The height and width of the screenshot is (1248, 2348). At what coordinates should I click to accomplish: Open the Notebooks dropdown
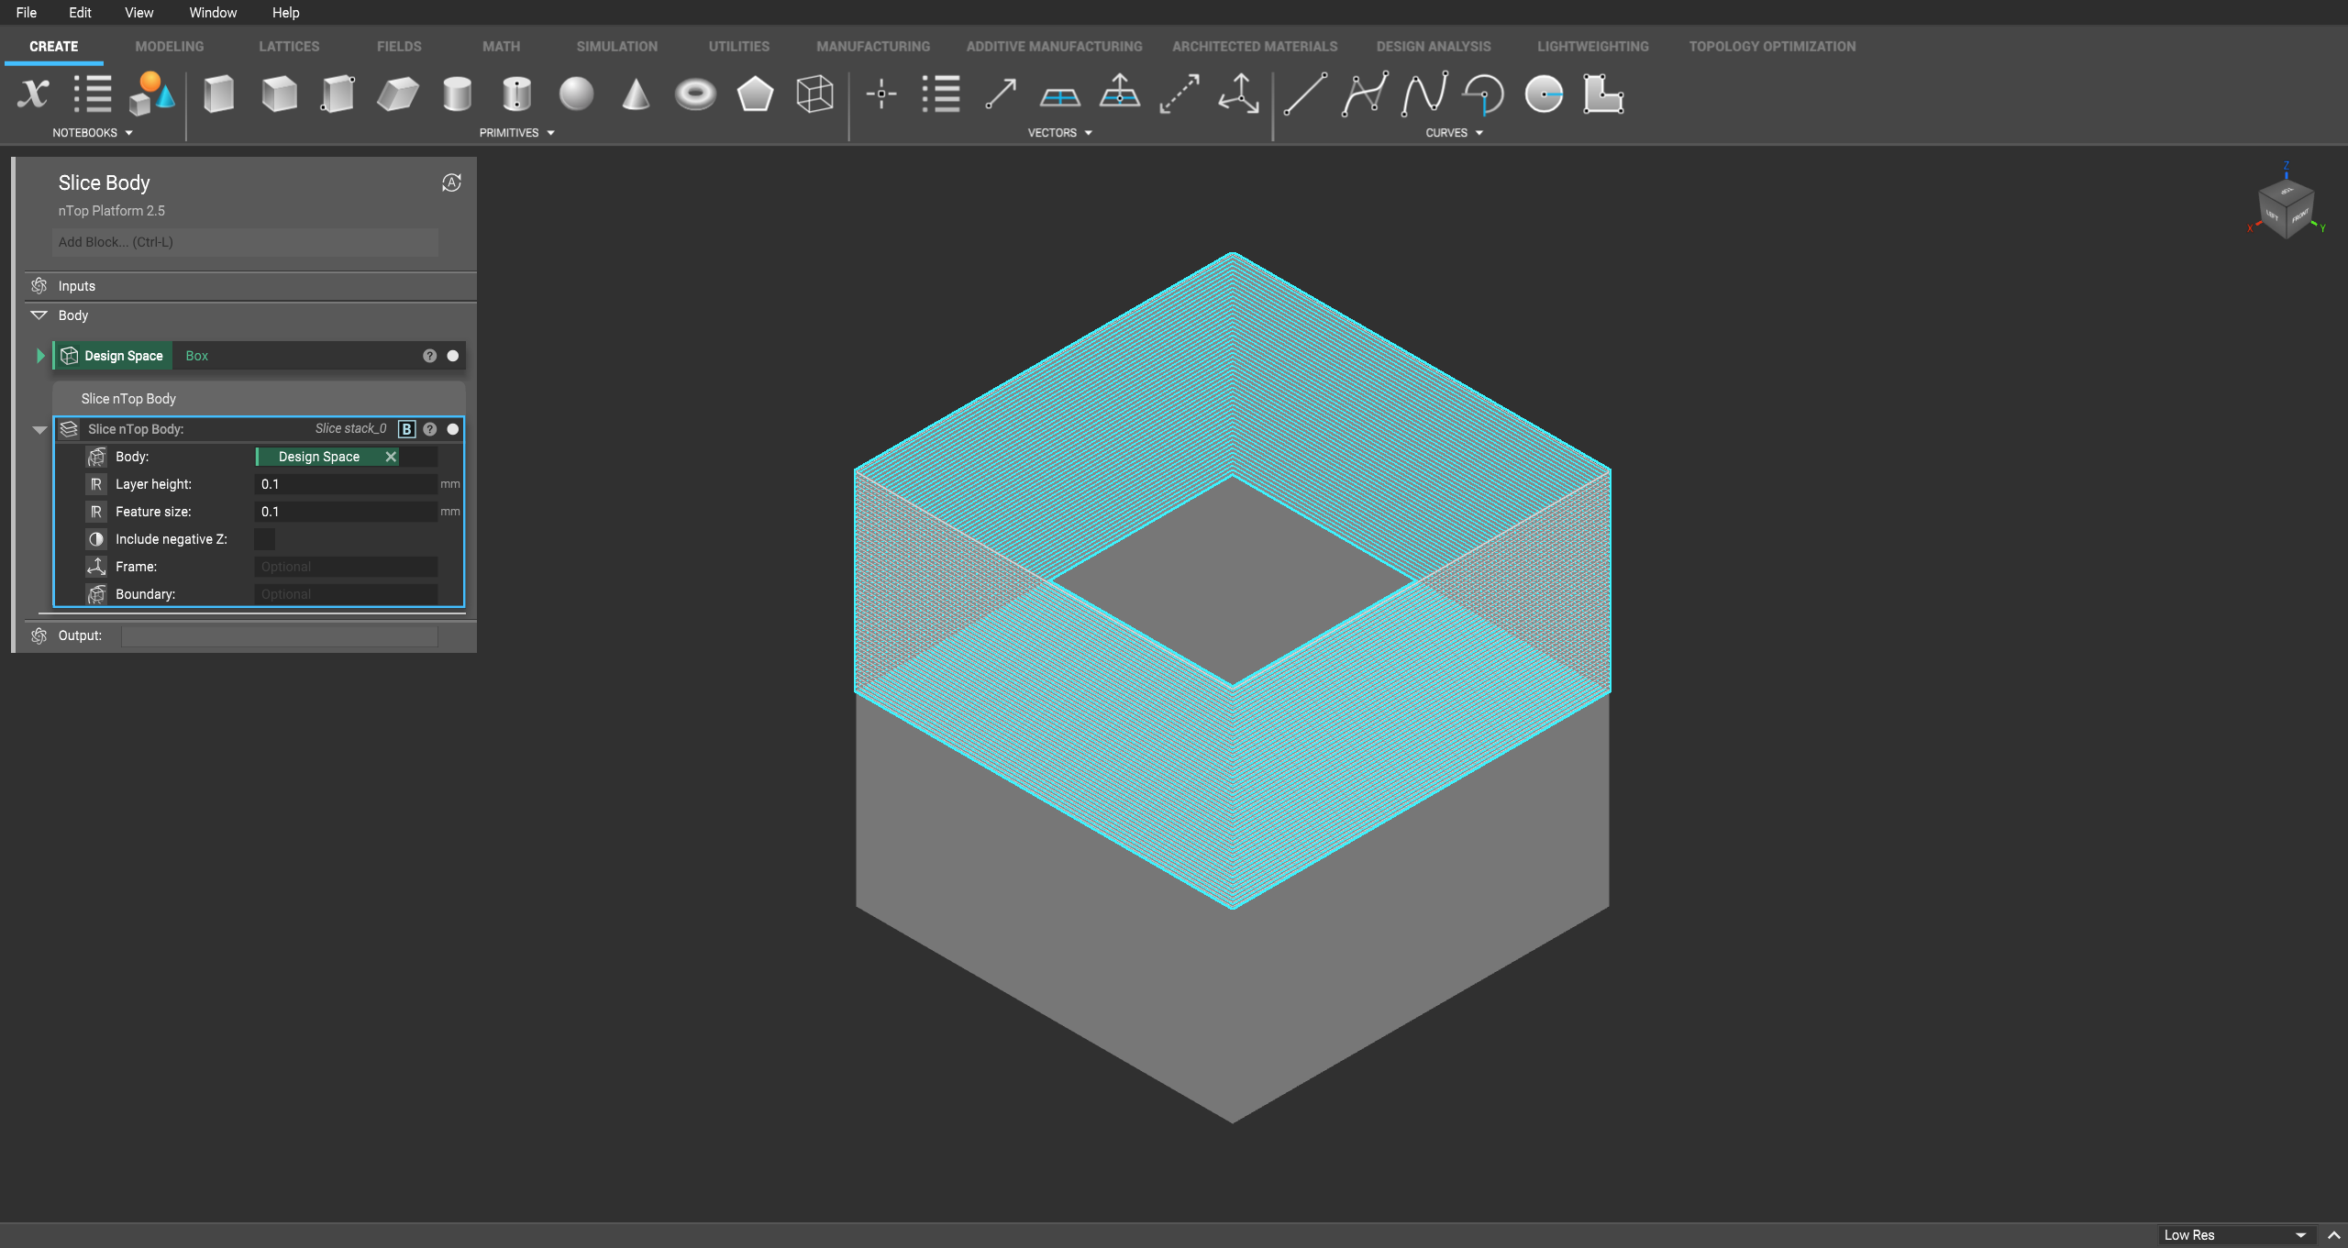click(93, 133)
